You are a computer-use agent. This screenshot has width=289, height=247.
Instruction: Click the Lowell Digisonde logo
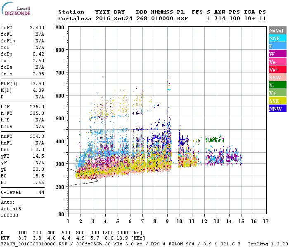pos(16,9)
